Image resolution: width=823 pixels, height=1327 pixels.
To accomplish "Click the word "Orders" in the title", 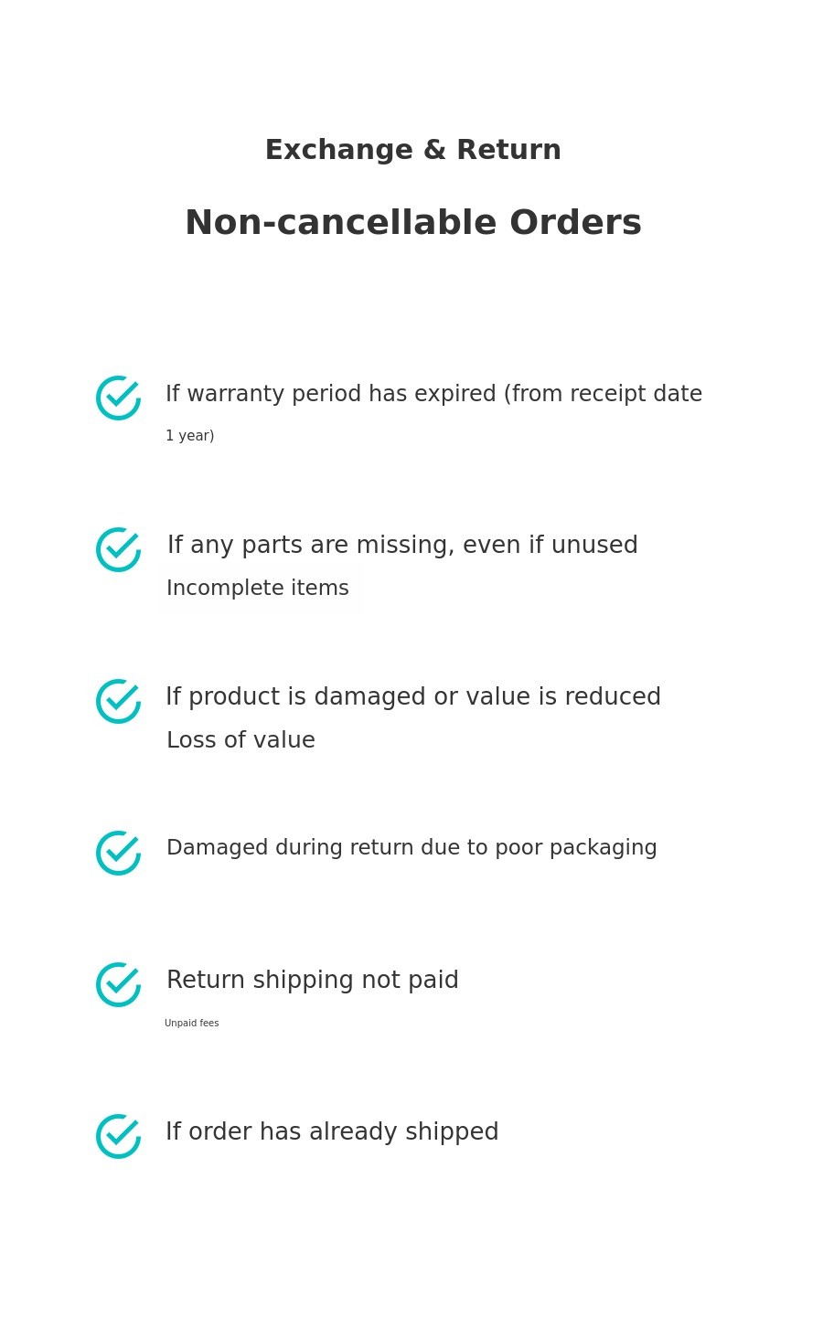I will pyautogui.click(x=575, y=223).
